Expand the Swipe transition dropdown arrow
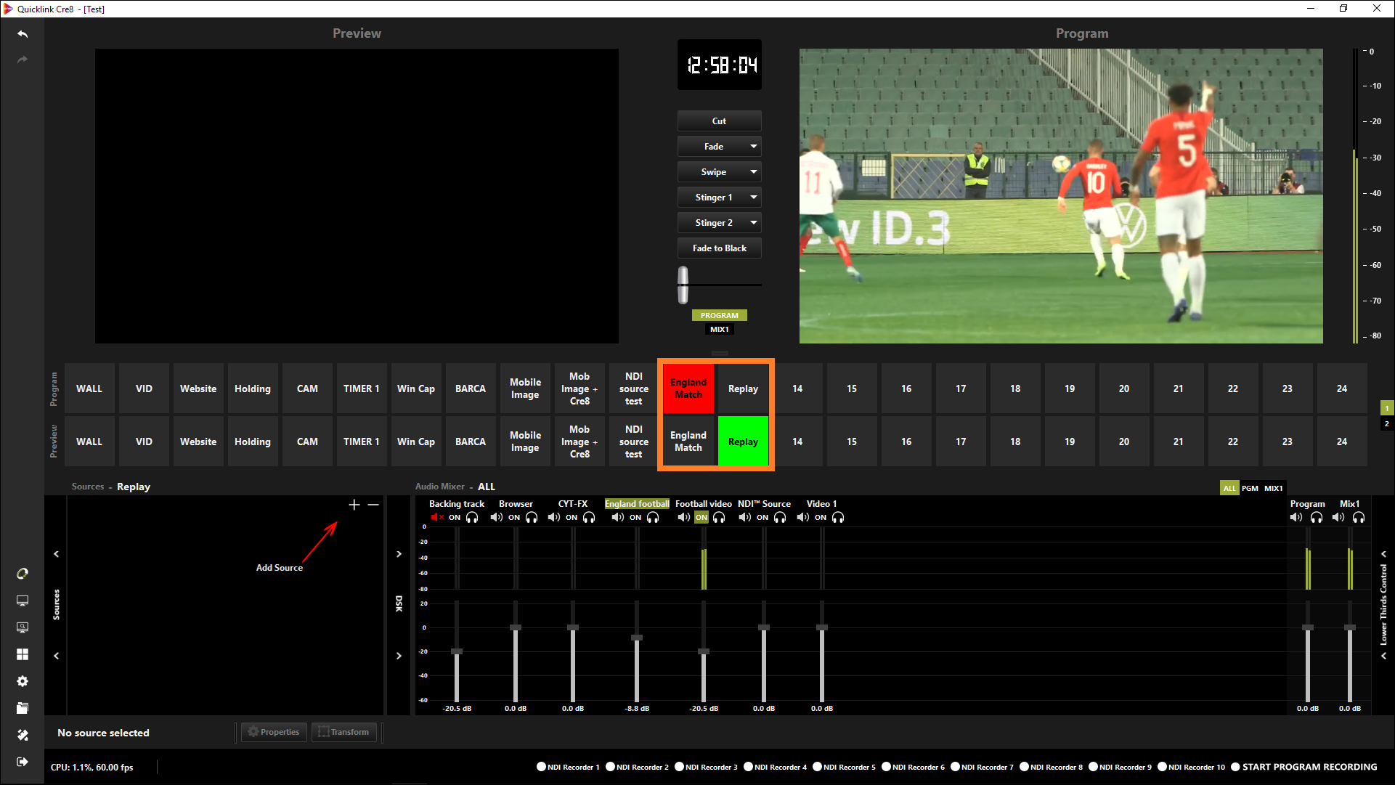This screenshot has width=1395, height=785. coord(754,172)
